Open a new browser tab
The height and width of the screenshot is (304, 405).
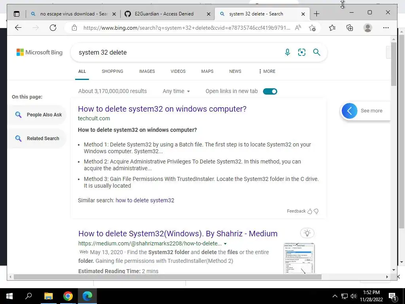click(316, 14)
